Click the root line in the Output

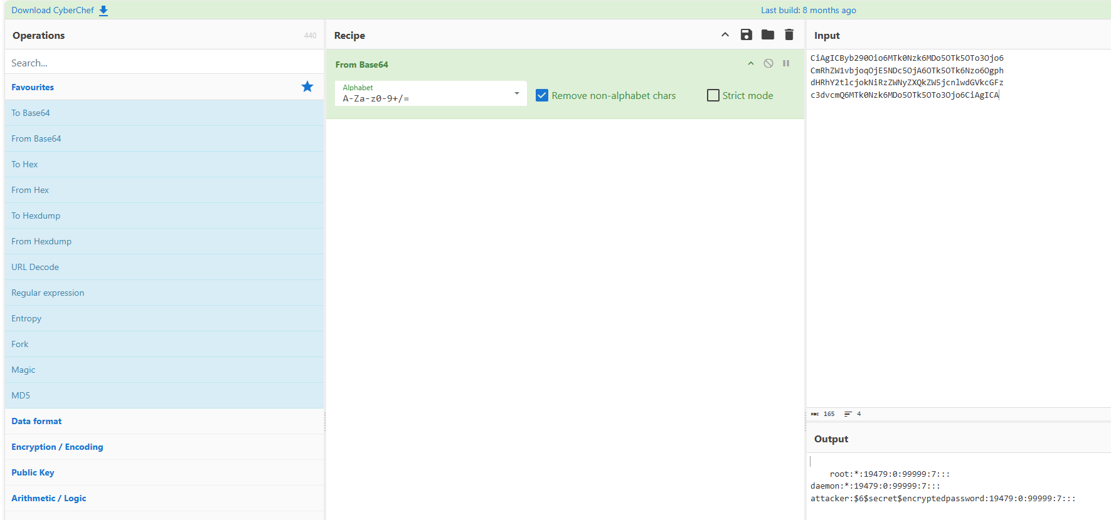890,474
